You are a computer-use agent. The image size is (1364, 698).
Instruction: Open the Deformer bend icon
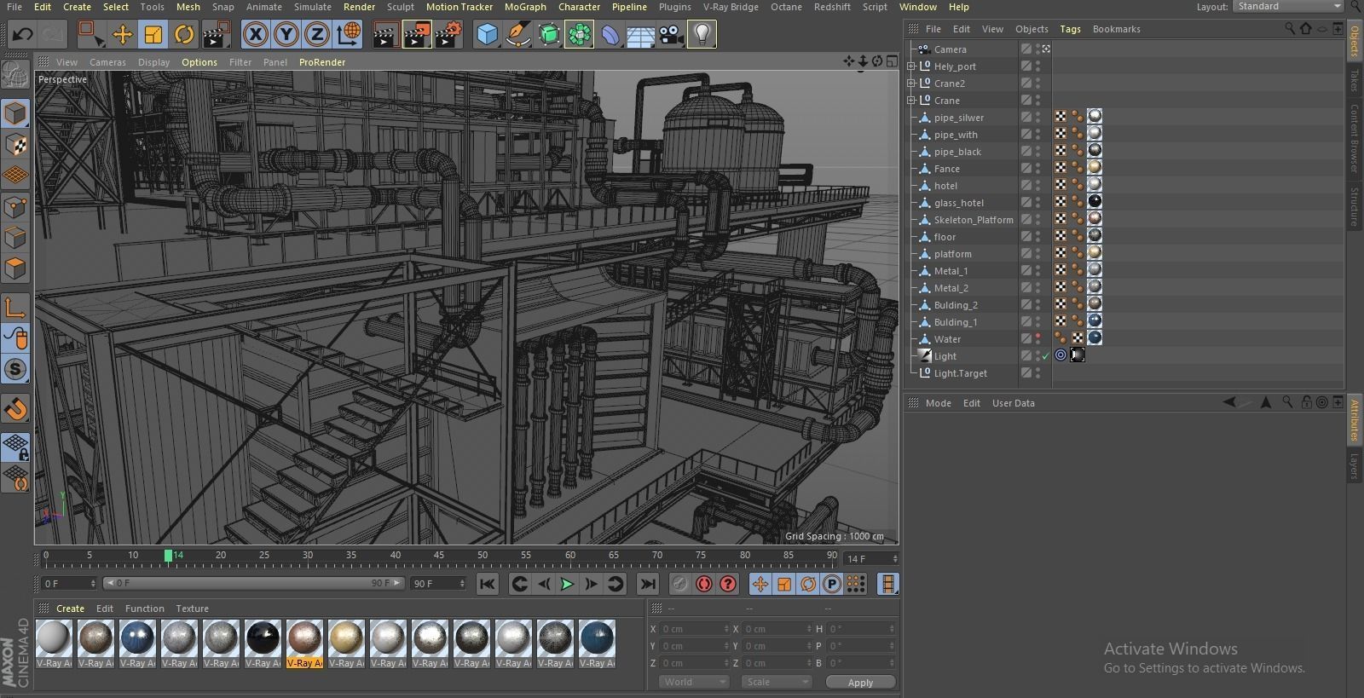[x=610, y=35]
